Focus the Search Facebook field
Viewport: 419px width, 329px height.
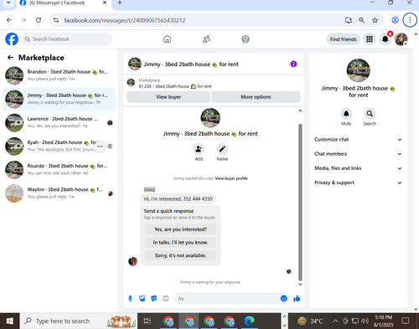67,39
